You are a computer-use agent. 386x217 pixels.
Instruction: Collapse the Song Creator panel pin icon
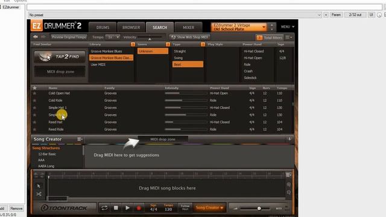(289, 139)
